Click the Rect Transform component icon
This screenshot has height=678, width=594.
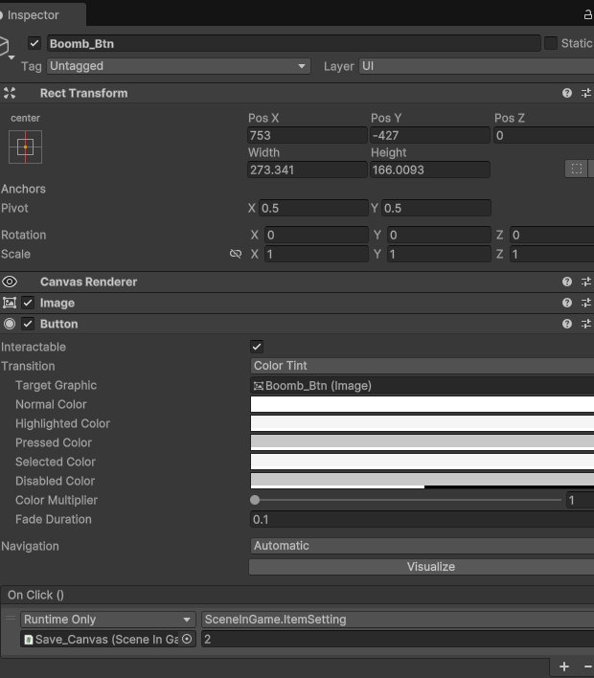[x=10, y=93]
